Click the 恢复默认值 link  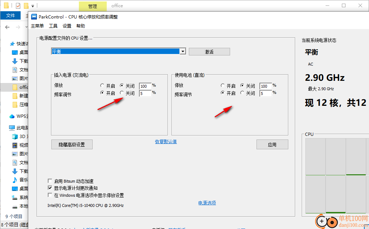166,142
